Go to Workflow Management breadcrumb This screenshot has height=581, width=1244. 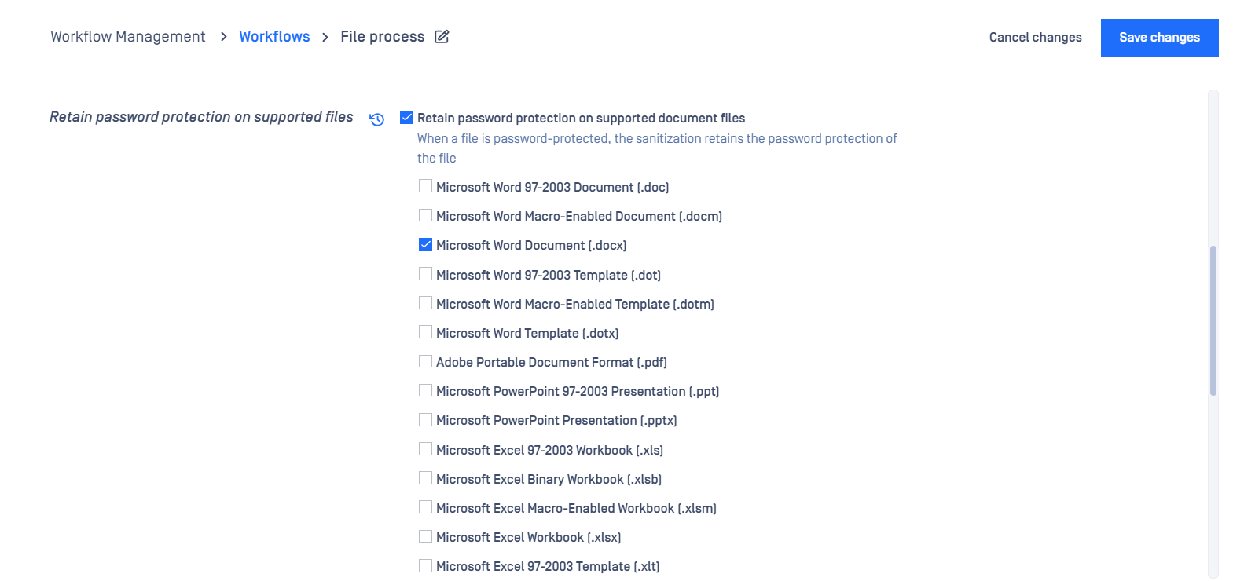click(128, 37)
